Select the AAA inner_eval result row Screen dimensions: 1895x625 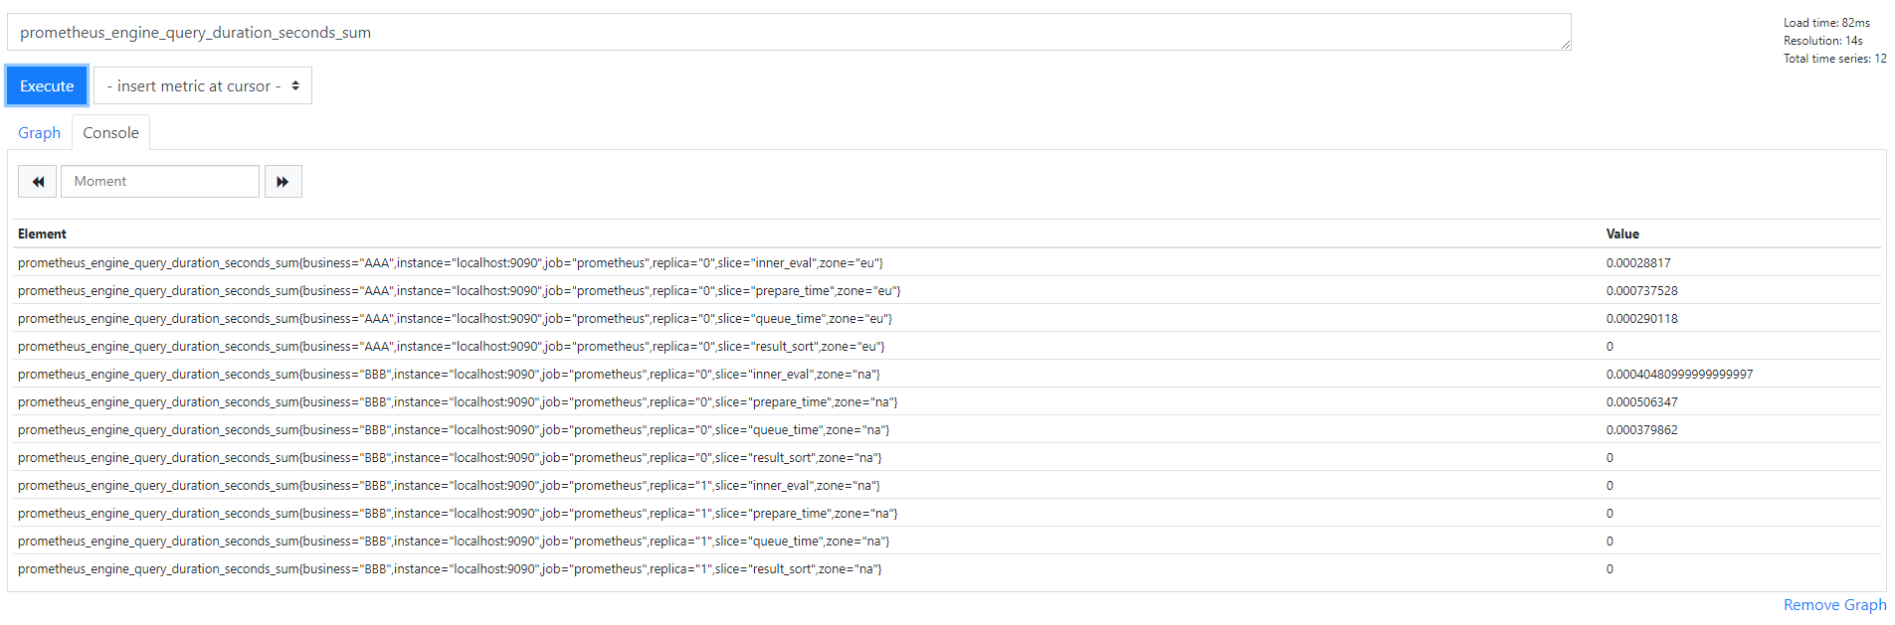pos(450,263)
